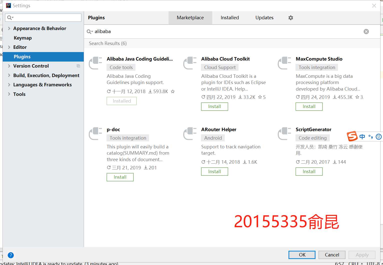Click the settings search input field

pos(43,18)
